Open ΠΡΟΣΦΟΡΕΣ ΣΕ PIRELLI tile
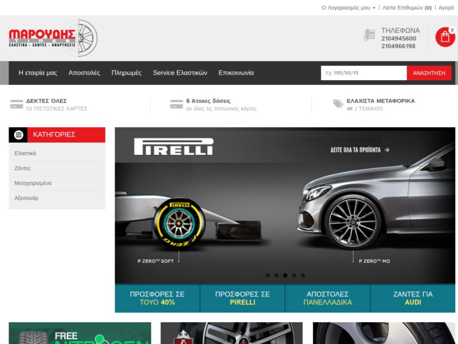This screenshot has height=344, width=458. point(242,298)
